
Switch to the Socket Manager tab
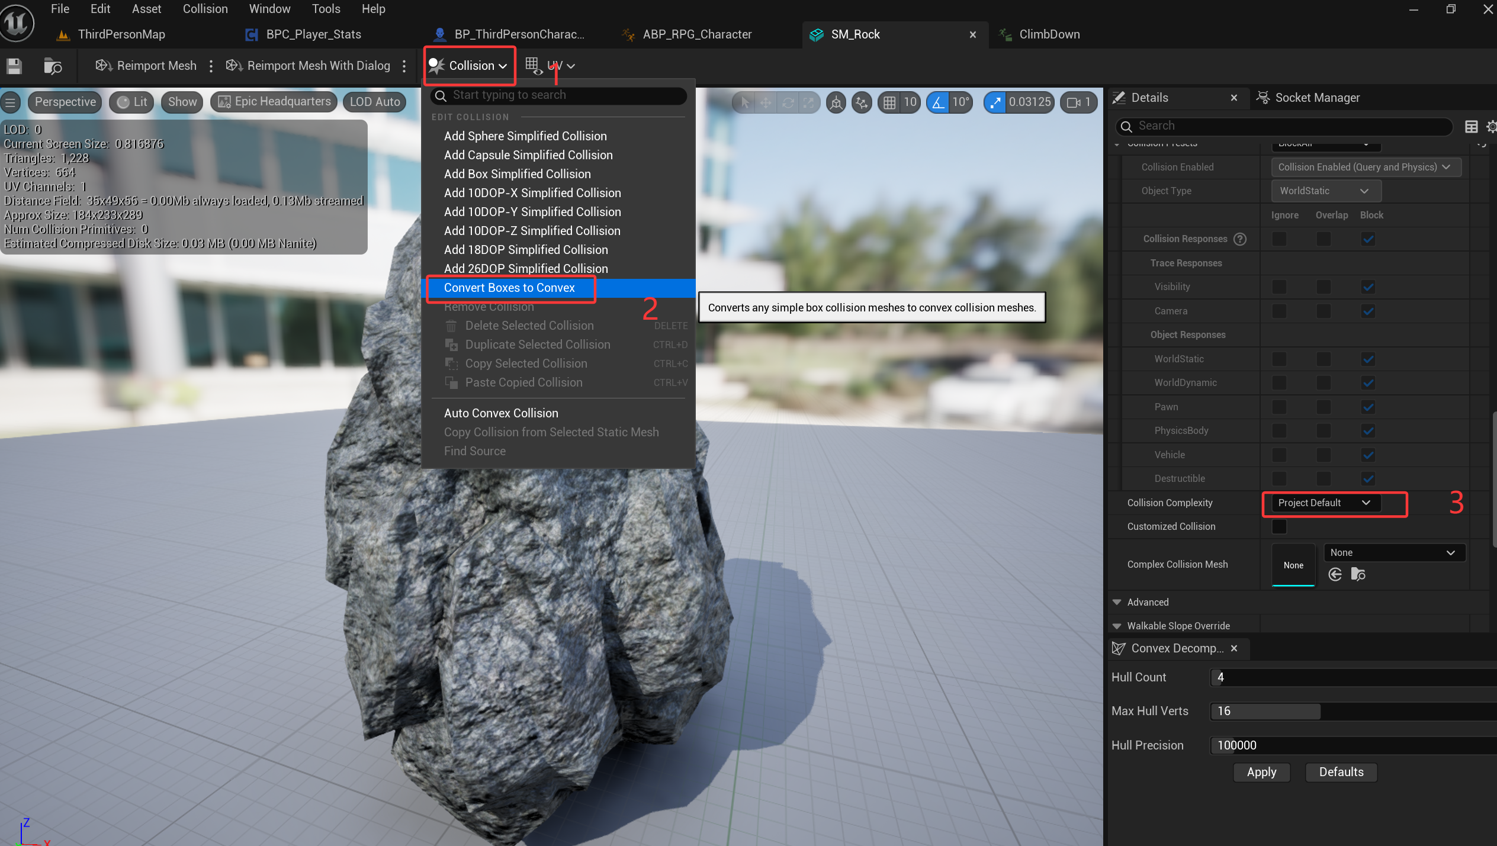point(1309,98)
